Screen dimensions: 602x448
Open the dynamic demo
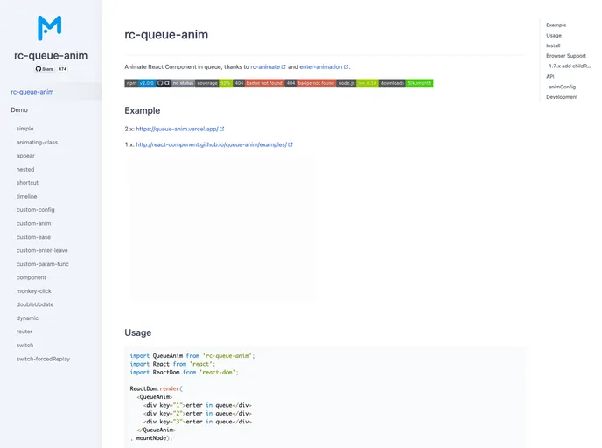[x=27, y=318]
